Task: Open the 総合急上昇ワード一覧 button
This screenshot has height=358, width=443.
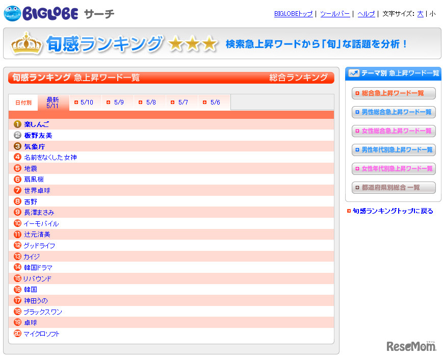Action: (393, 93)
